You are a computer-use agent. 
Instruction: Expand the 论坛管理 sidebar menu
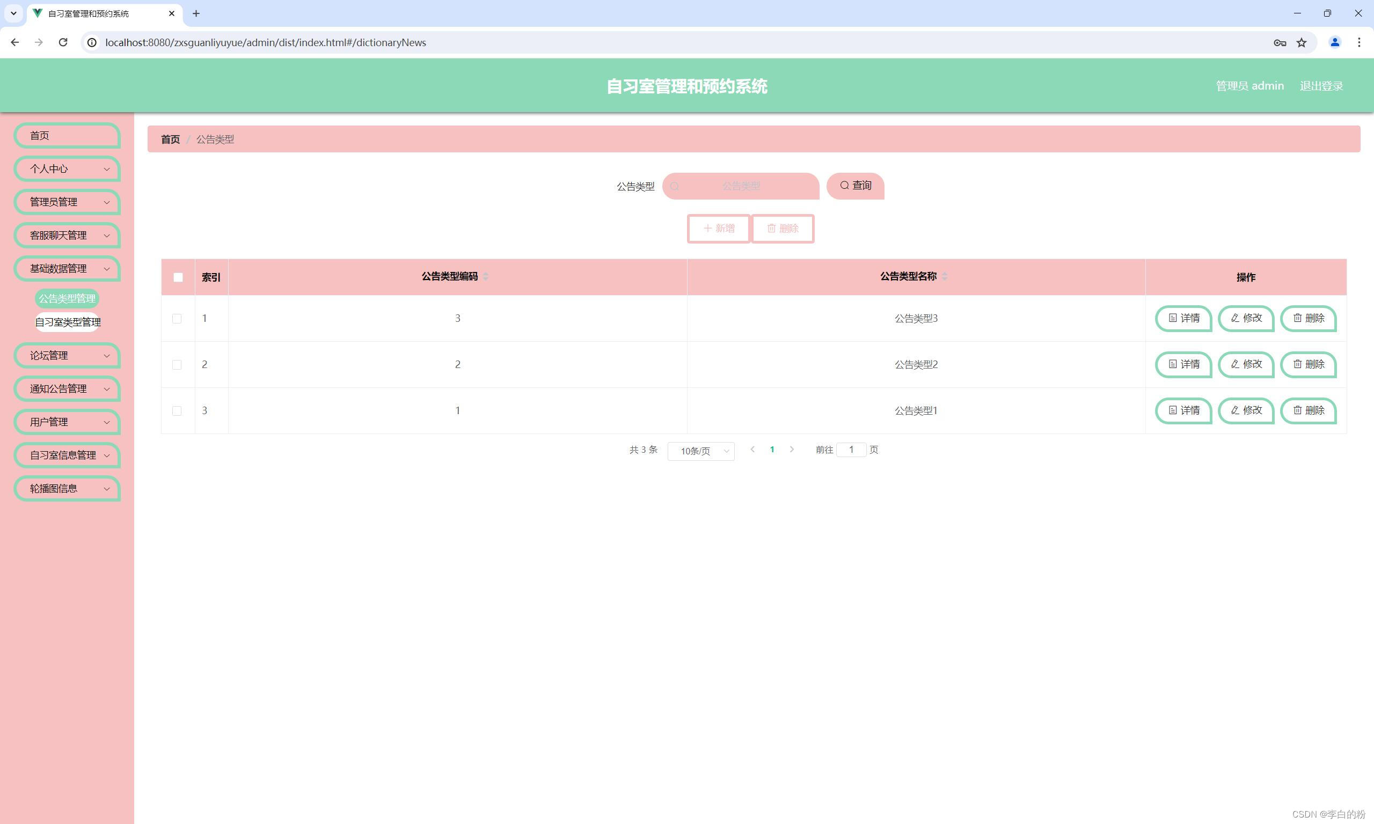click(x=67, y=355)
